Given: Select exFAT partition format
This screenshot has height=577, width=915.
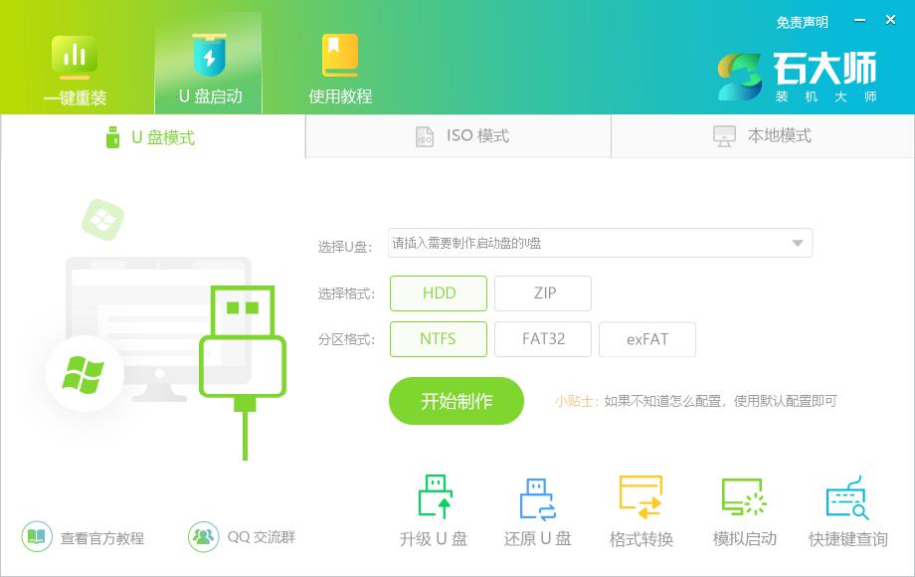Looking at the screenshot, I should pos(646,339).
